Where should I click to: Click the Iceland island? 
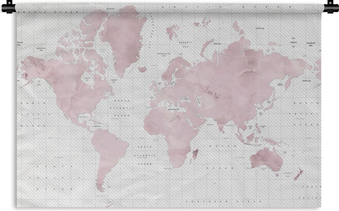click(x=142, y=70)
